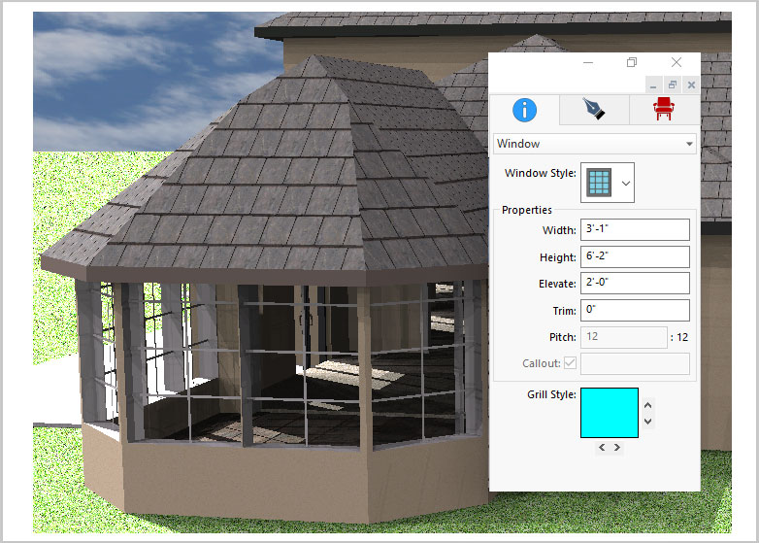Minimize the properties window
This screenshot has height=543, width=759.
588,62
